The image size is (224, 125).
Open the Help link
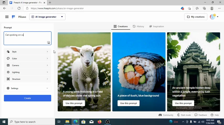(x=215, y=115)
